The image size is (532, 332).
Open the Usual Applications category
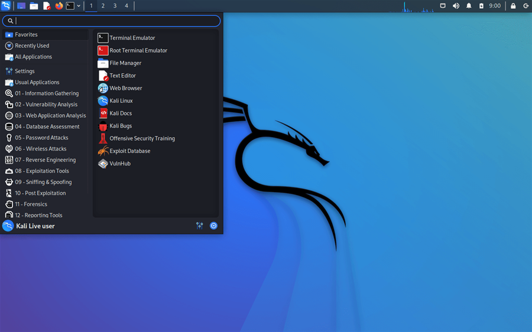click(46, 82)
